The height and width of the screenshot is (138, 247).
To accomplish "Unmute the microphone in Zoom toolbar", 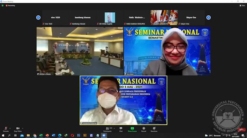I will [x=6, y=129].
